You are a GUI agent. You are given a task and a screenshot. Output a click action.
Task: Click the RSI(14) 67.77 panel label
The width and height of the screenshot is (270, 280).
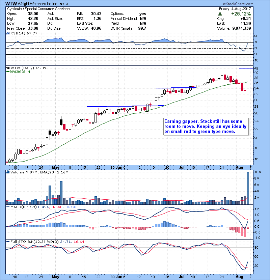24,33
